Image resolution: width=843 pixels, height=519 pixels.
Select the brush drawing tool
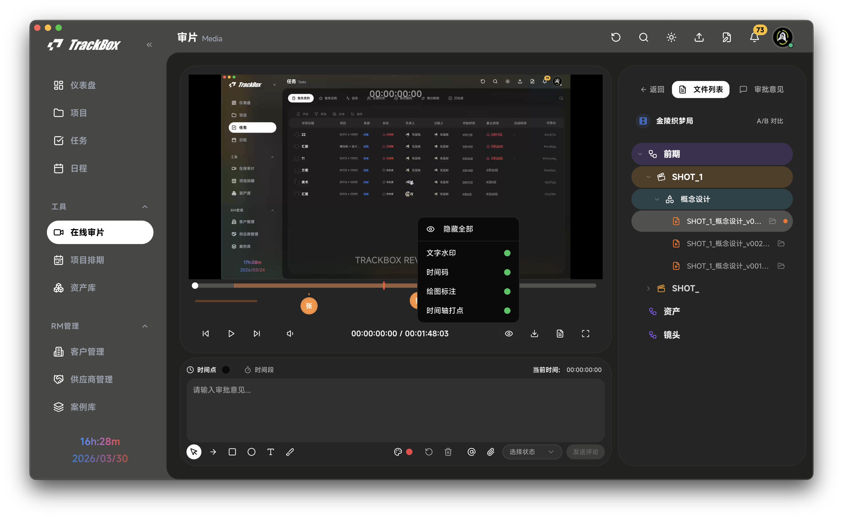[x=290, y=452]
